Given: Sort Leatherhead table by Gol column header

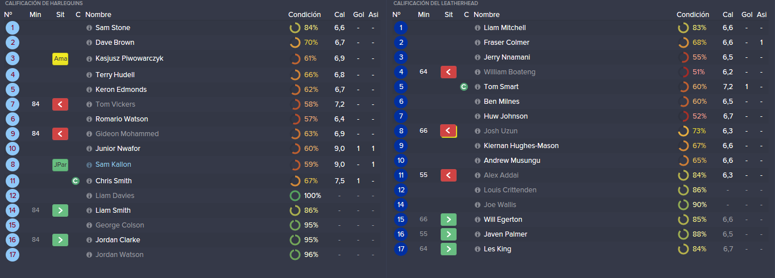Looking at the screenshot, I should coord(747,15).
